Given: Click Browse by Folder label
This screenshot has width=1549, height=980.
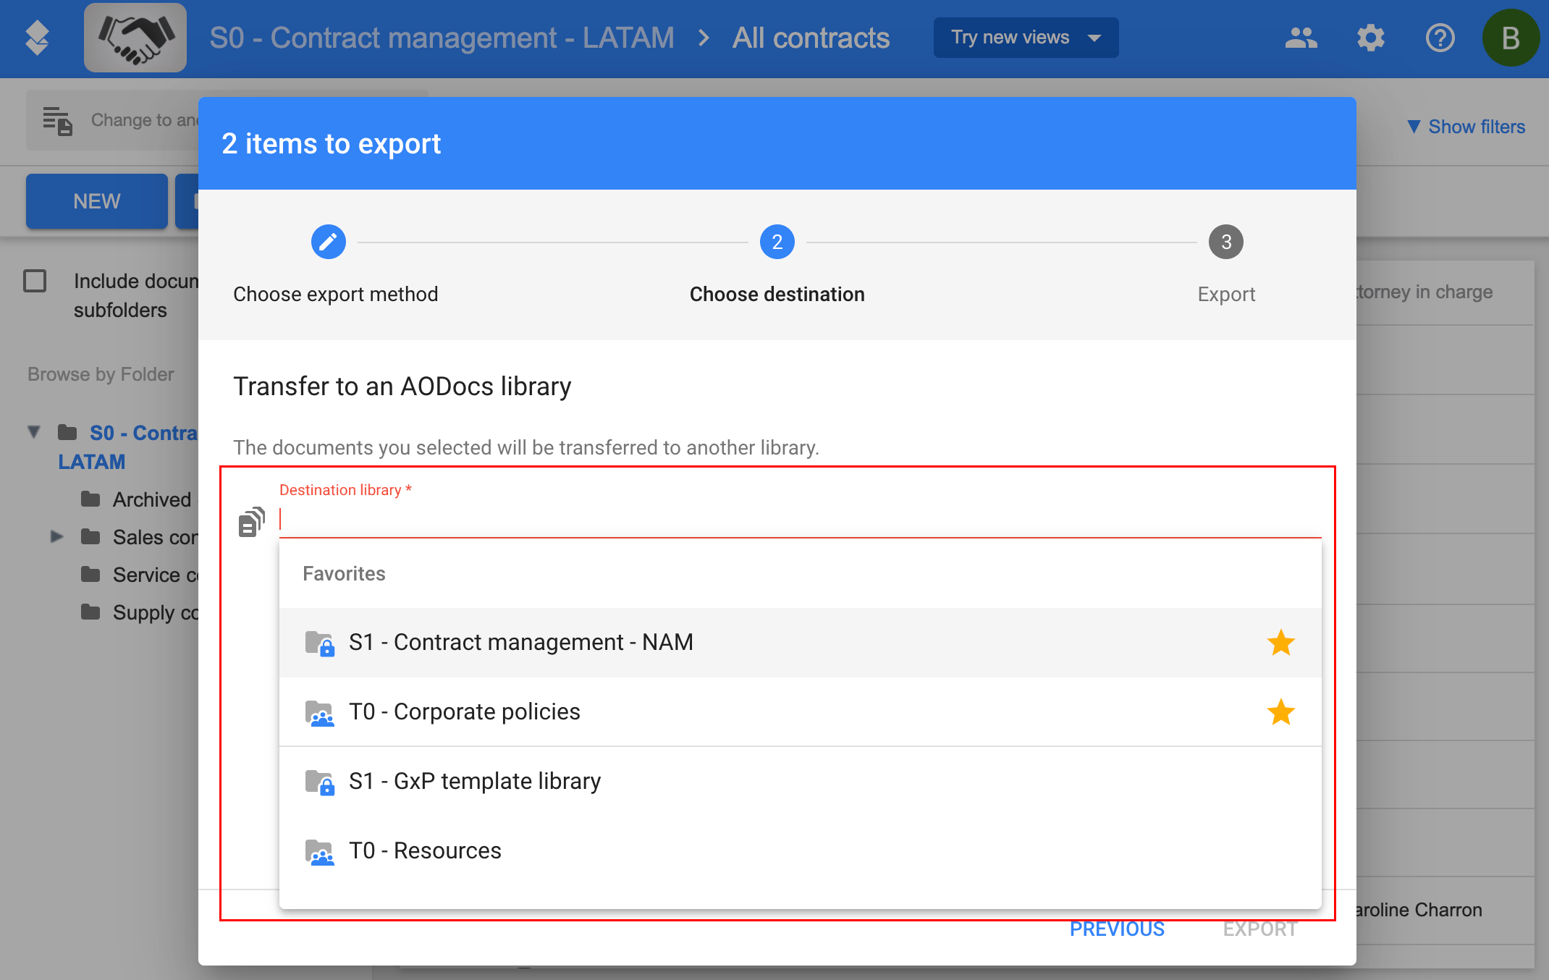Looking at the screenshot, I should point(101,374).
